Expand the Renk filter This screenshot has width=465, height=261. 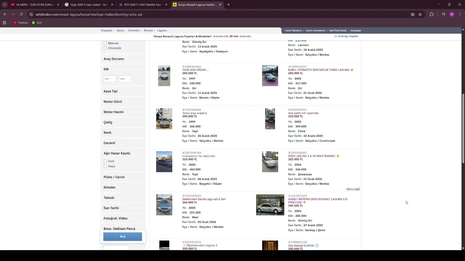coord(123,133)
